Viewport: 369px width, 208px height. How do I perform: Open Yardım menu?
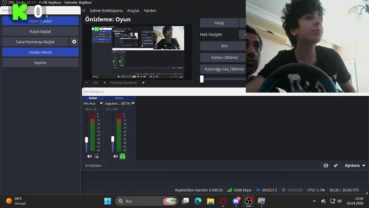point(150,10)
